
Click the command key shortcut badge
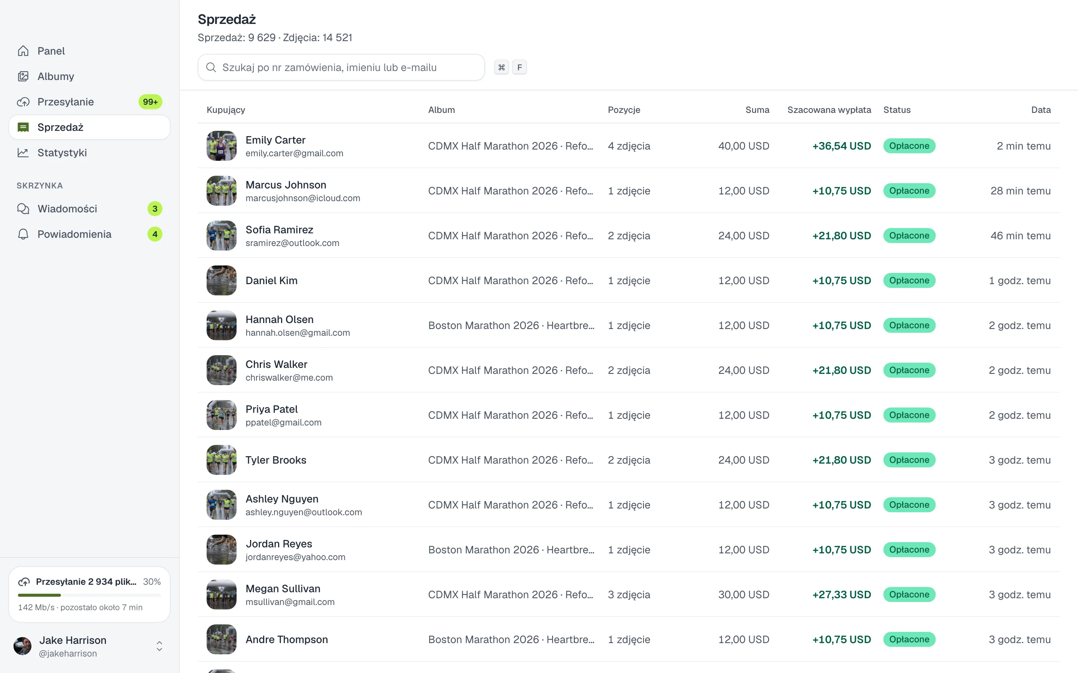click(502, 67)
